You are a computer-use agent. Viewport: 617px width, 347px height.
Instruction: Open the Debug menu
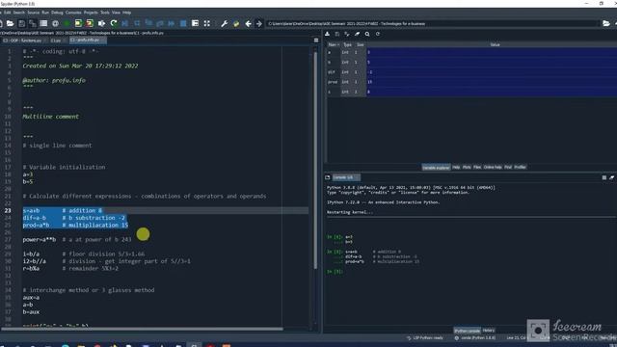(57, 13)
